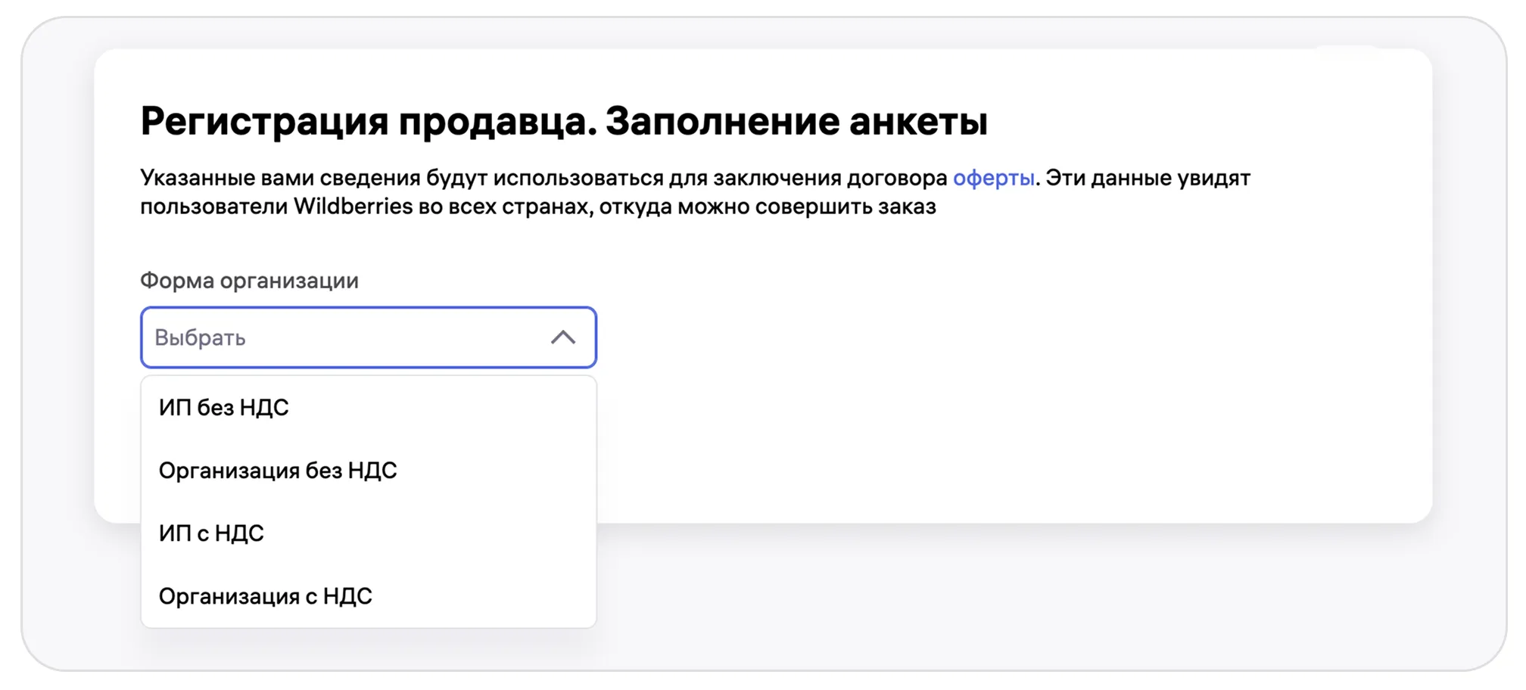Click the "Форма организации" field label
Screen dimensions: 1526x690
249,281
